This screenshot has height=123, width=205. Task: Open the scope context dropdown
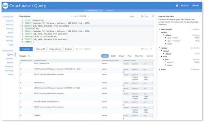149,16
